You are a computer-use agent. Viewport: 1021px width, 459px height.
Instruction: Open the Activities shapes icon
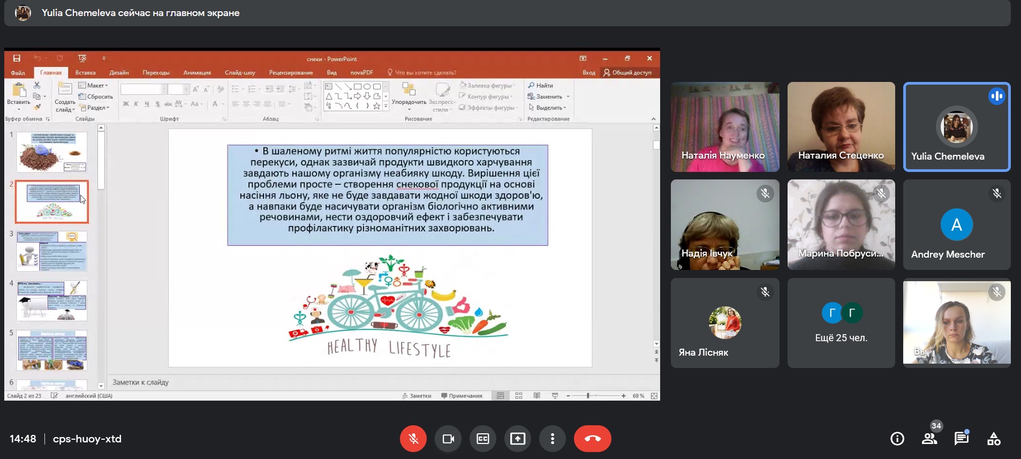pyautogui.click(x=994, y=439)
